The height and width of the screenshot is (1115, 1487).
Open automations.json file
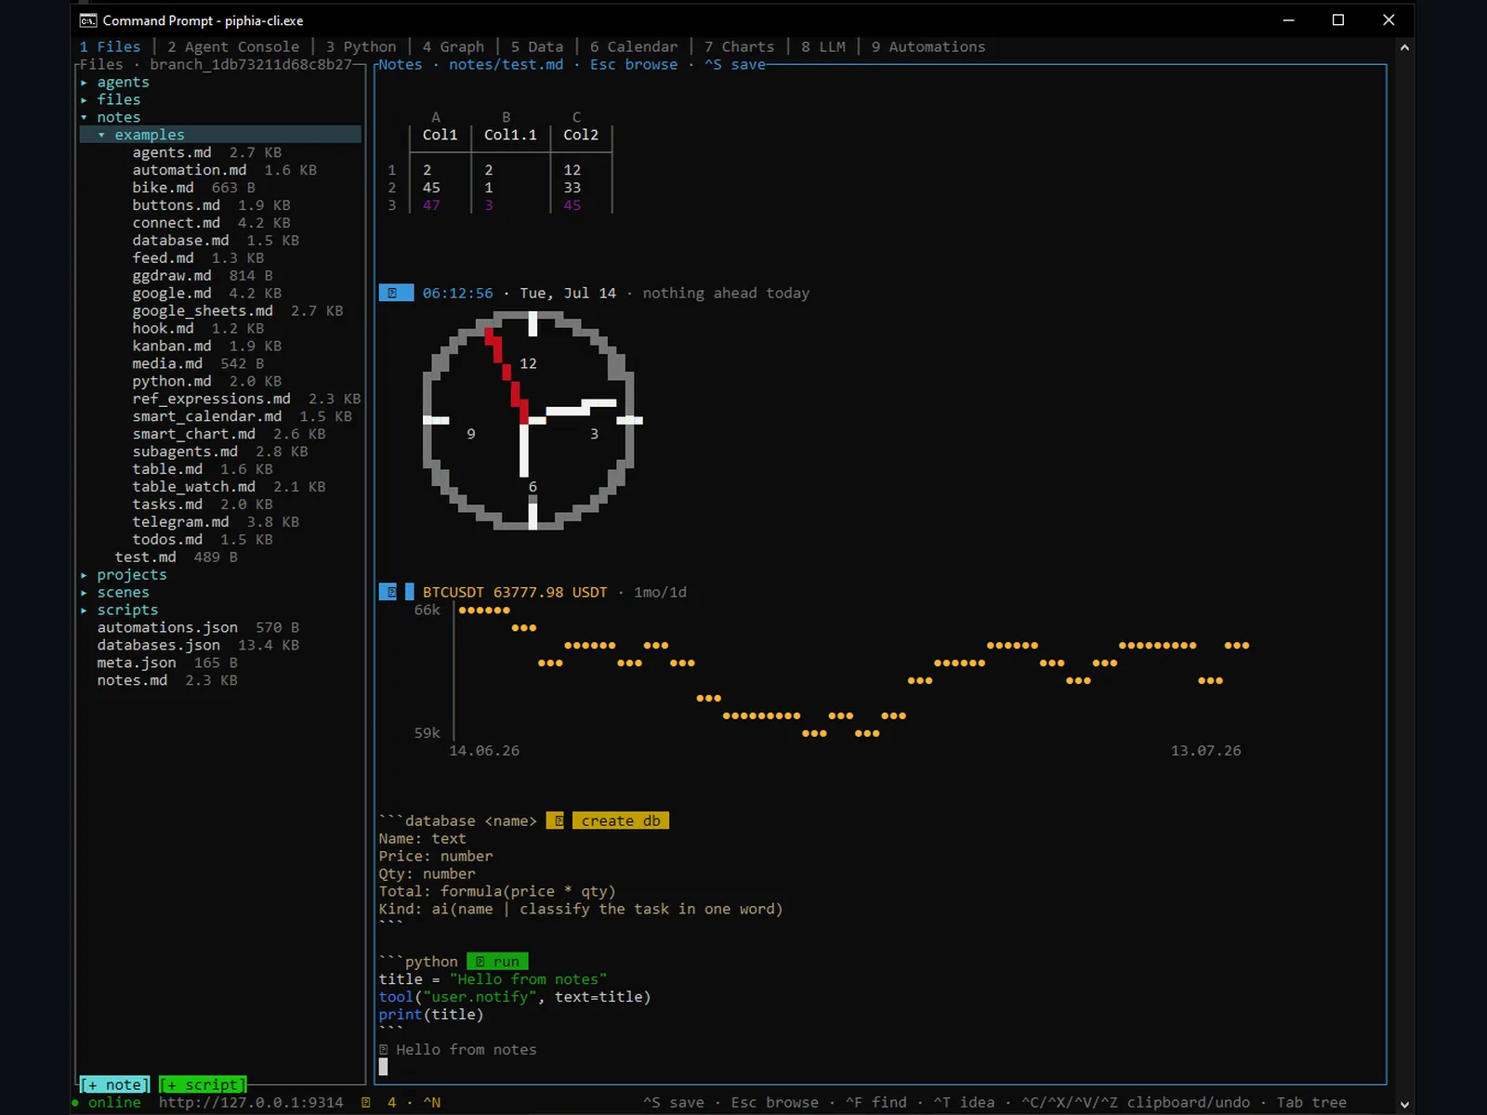(167, 628)
